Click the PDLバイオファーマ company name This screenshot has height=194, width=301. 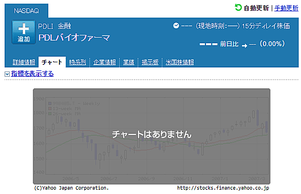coord(74,38)
